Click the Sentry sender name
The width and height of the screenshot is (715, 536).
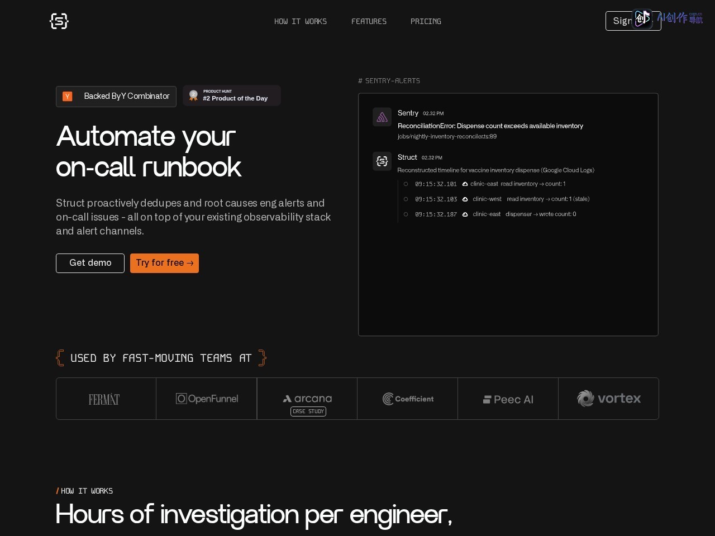[408, 113]
